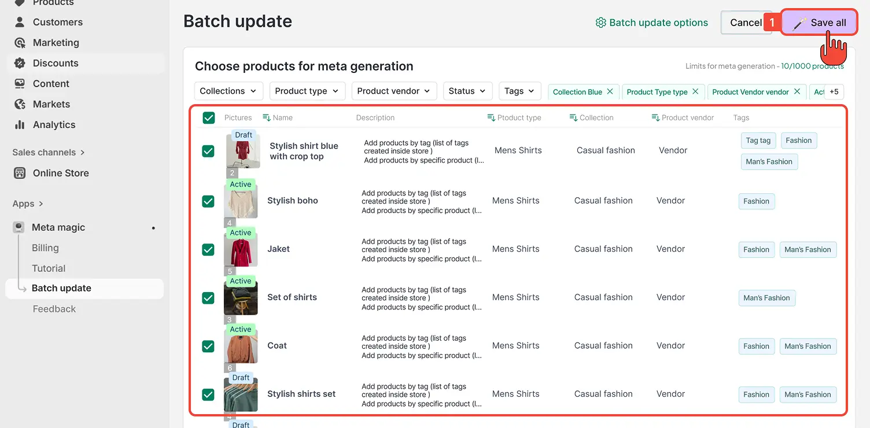
Task: Uncheck the Stylish boho product checkbox
Action: click(208, 201)
